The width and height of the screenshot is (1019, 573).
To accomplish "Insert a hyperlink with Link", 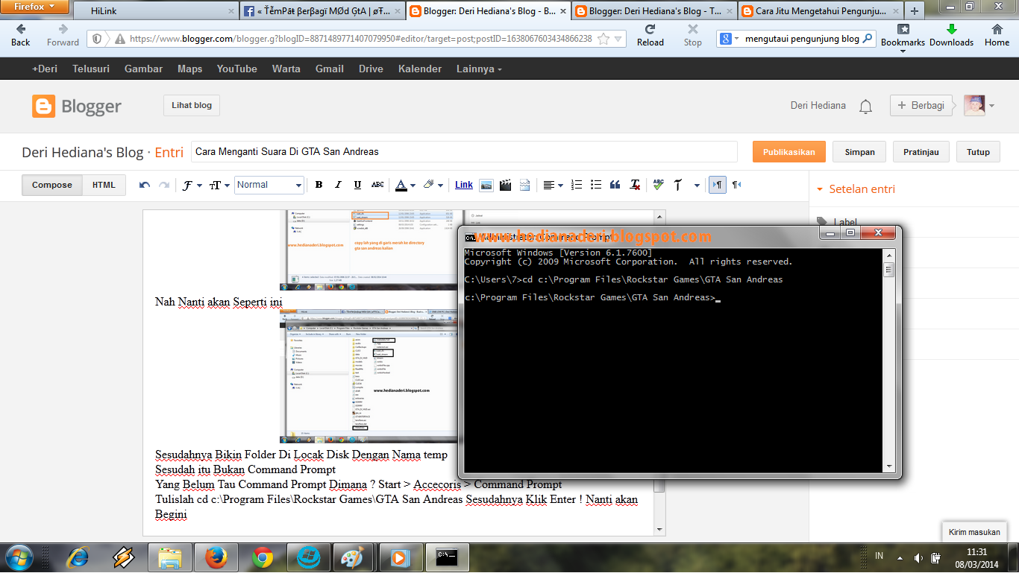I will 464,185.
